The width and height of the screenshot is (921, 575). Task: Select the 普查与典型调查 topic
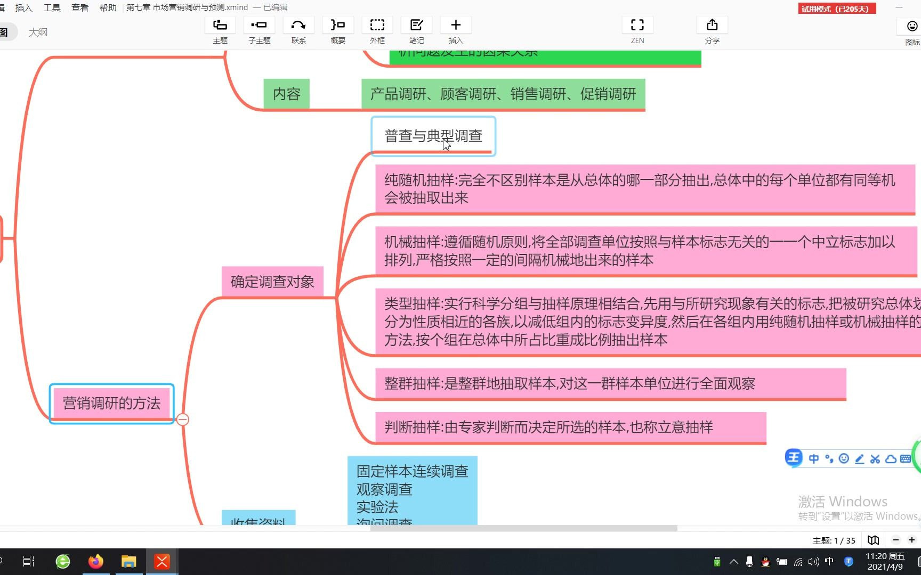[433, 136]
